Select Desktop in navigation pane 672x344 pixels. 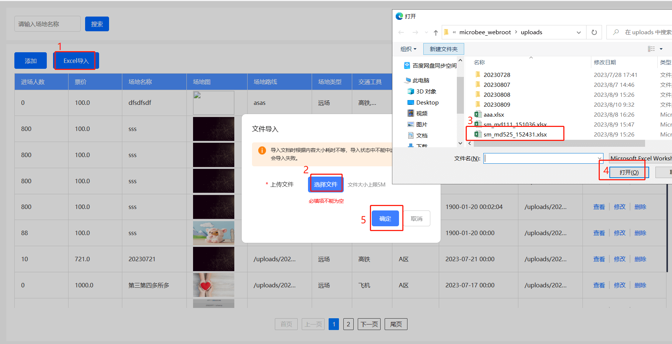427,103
